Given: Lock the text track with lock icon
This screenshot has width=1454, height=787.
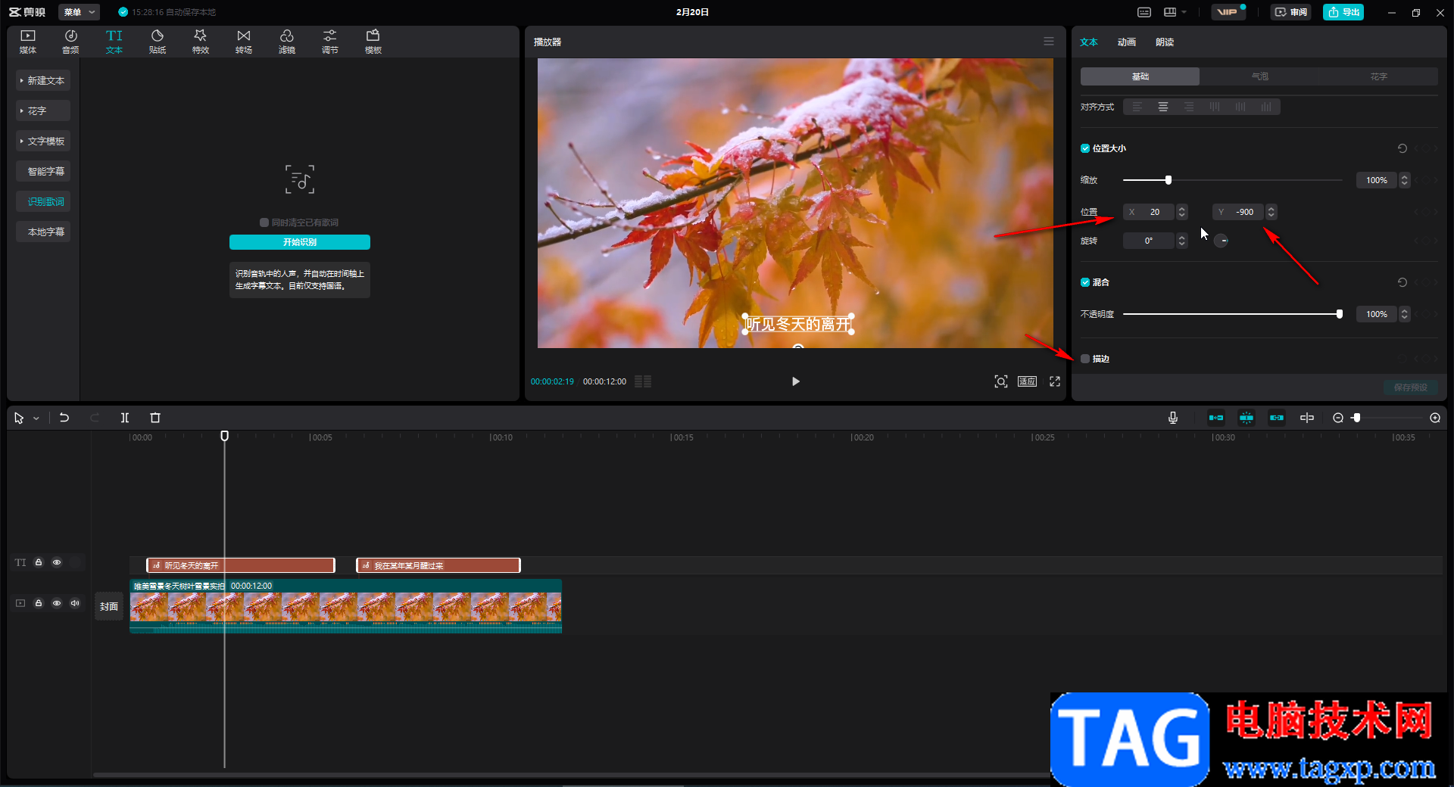Looking at the screenshot, I should [39, 562].
